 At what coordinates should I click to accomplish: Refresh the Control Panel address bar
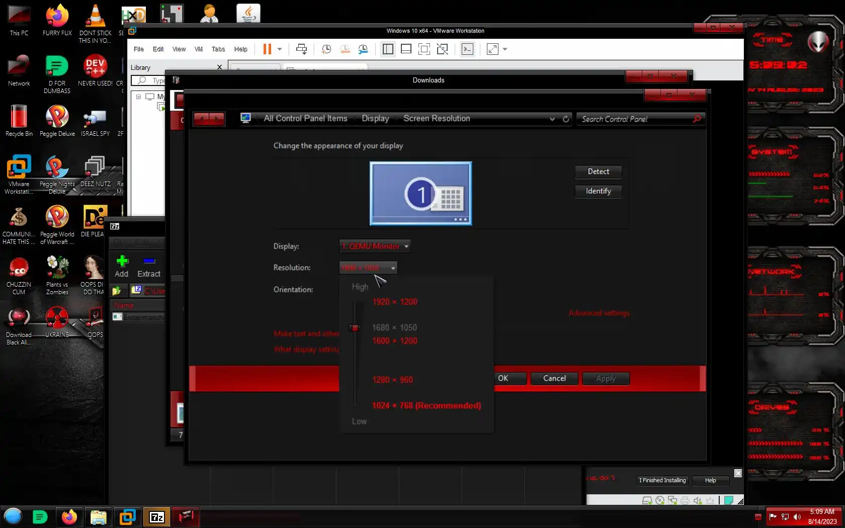[566, 119]
